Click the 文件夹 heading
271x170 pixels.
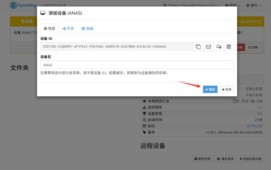click(x=19, y=68)
